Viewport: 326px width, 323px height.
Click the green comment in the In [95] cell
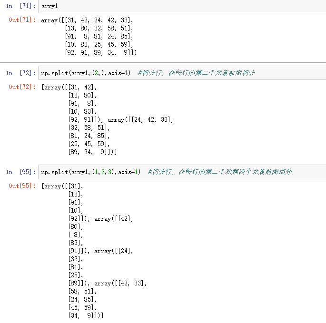coord(220,172)
